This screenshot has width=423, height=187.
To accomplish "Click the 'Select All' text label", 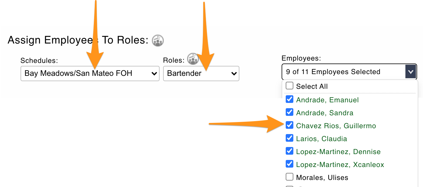I will pyautogui.click(x=312, y=86).
